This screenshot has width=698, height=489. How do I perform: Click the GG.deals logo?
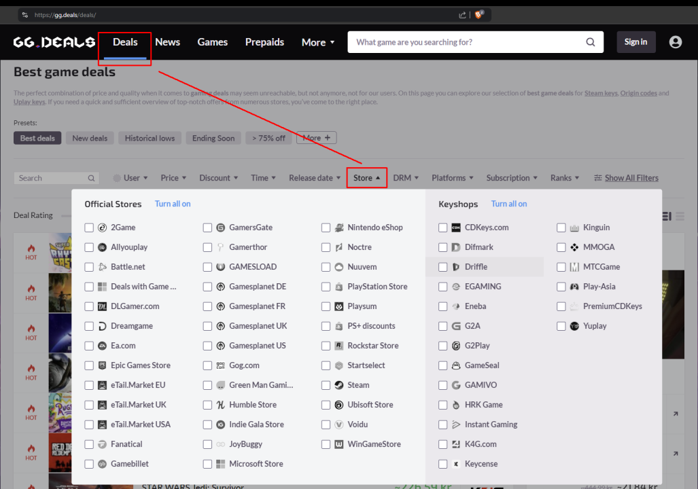pyautogui.click(x=54, y=42)
